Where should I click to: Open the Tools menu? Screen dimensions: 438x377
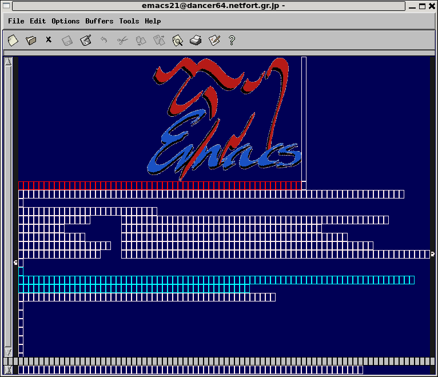click(129, 21)
